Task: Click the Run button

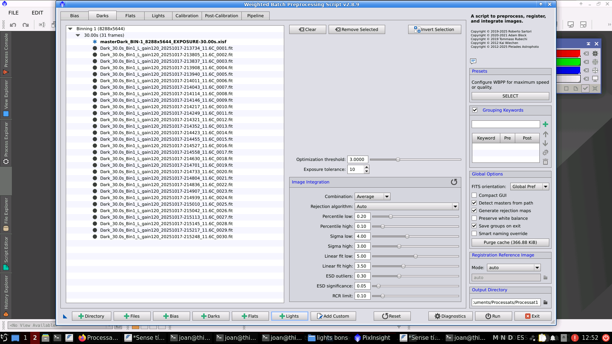Action: (x=493, y=316)
